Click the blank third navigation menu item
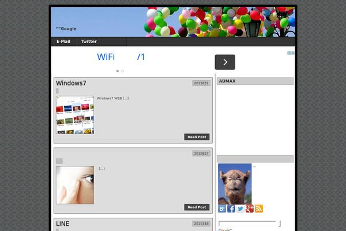Image resolution: width=346 pixels, height=231 pixels. pyautogui.click(x=114, y=42)
